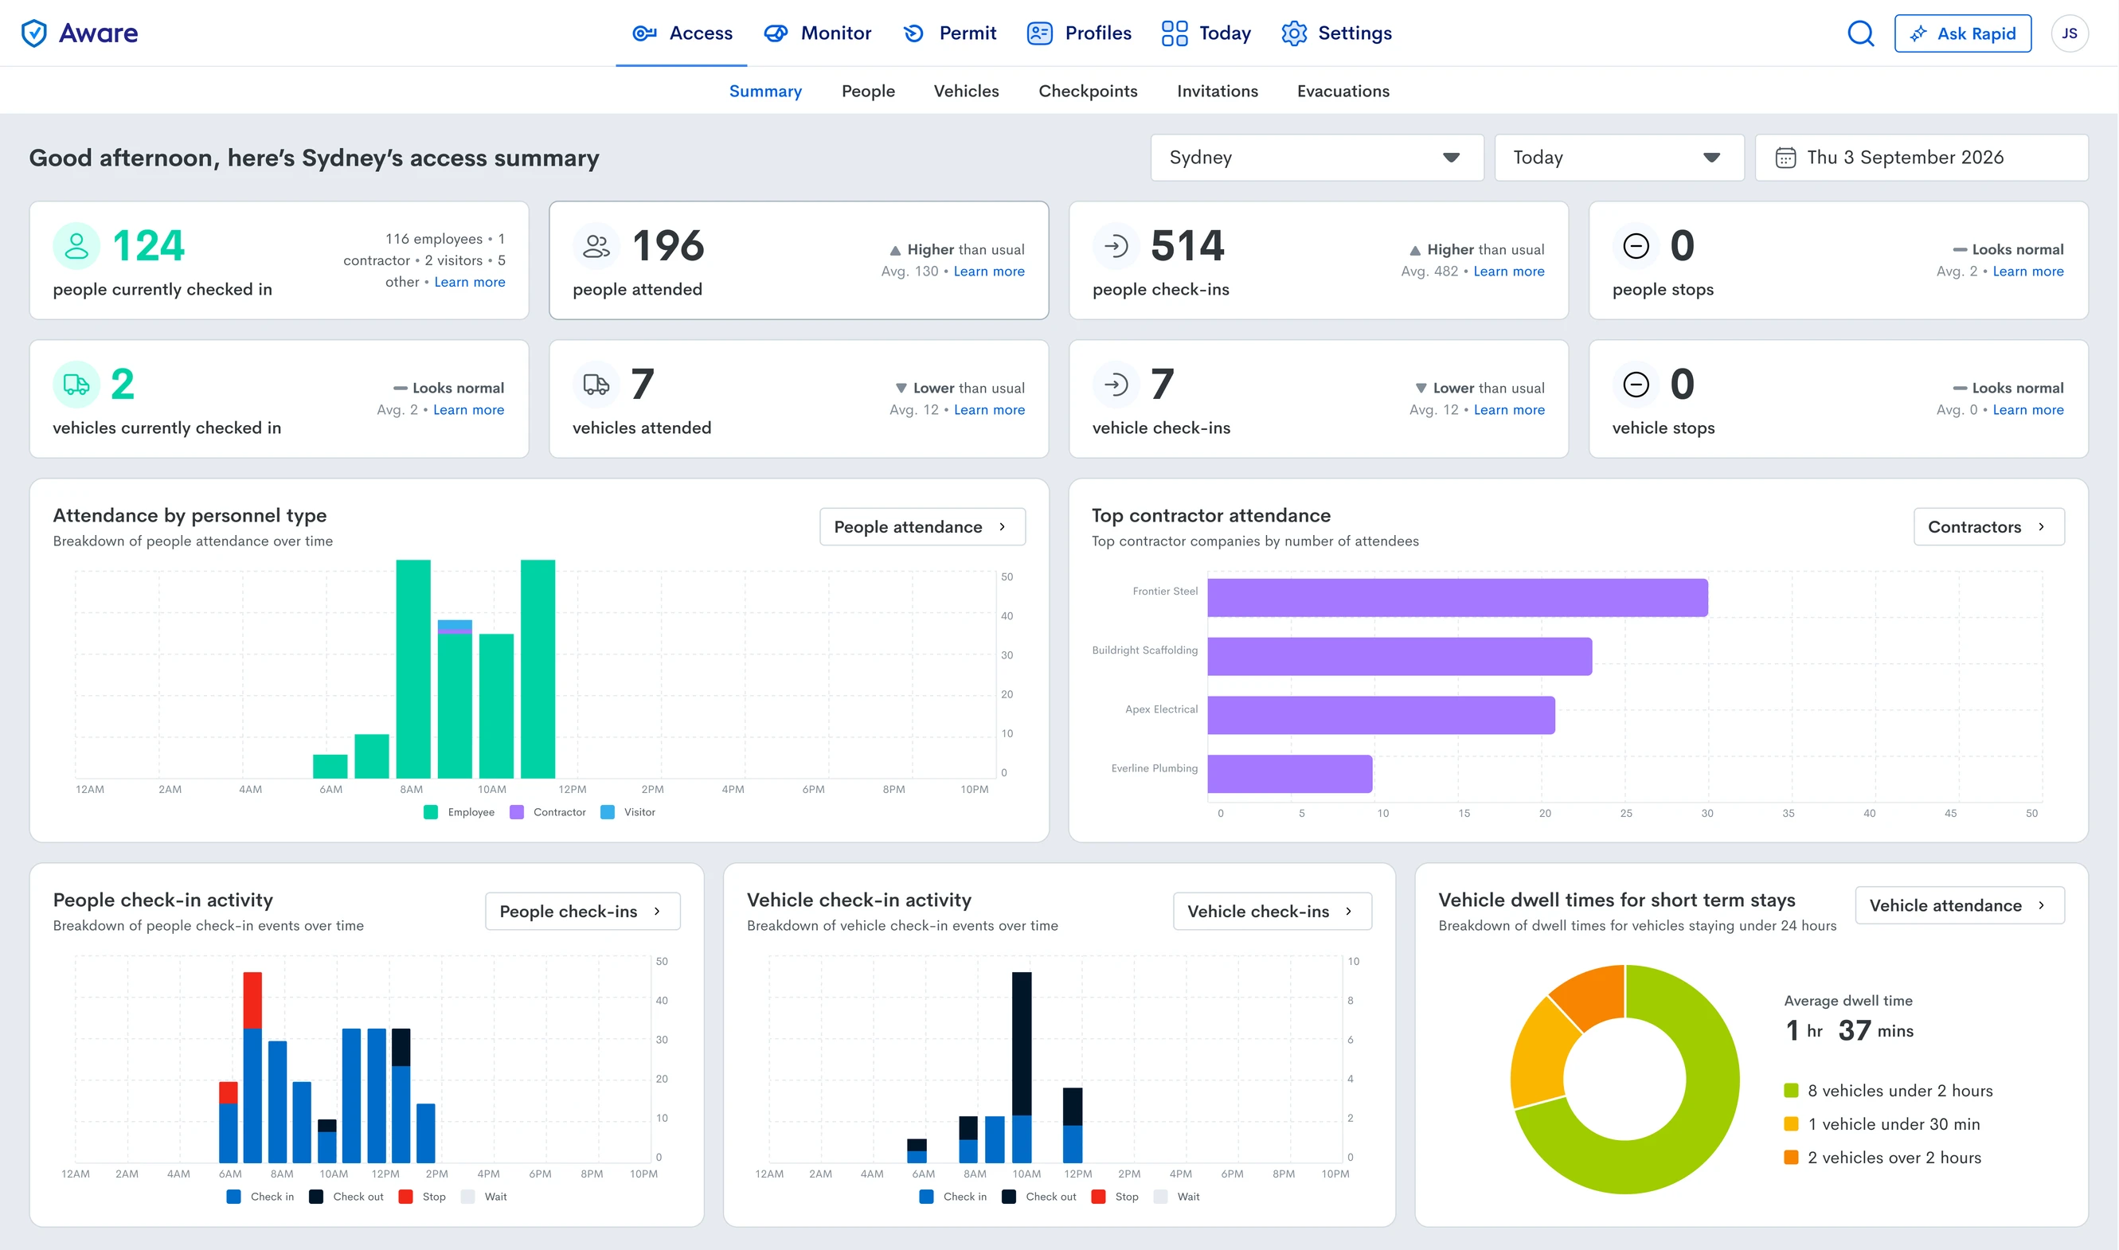Click the people attended 196 card

(x=799, y=260)
